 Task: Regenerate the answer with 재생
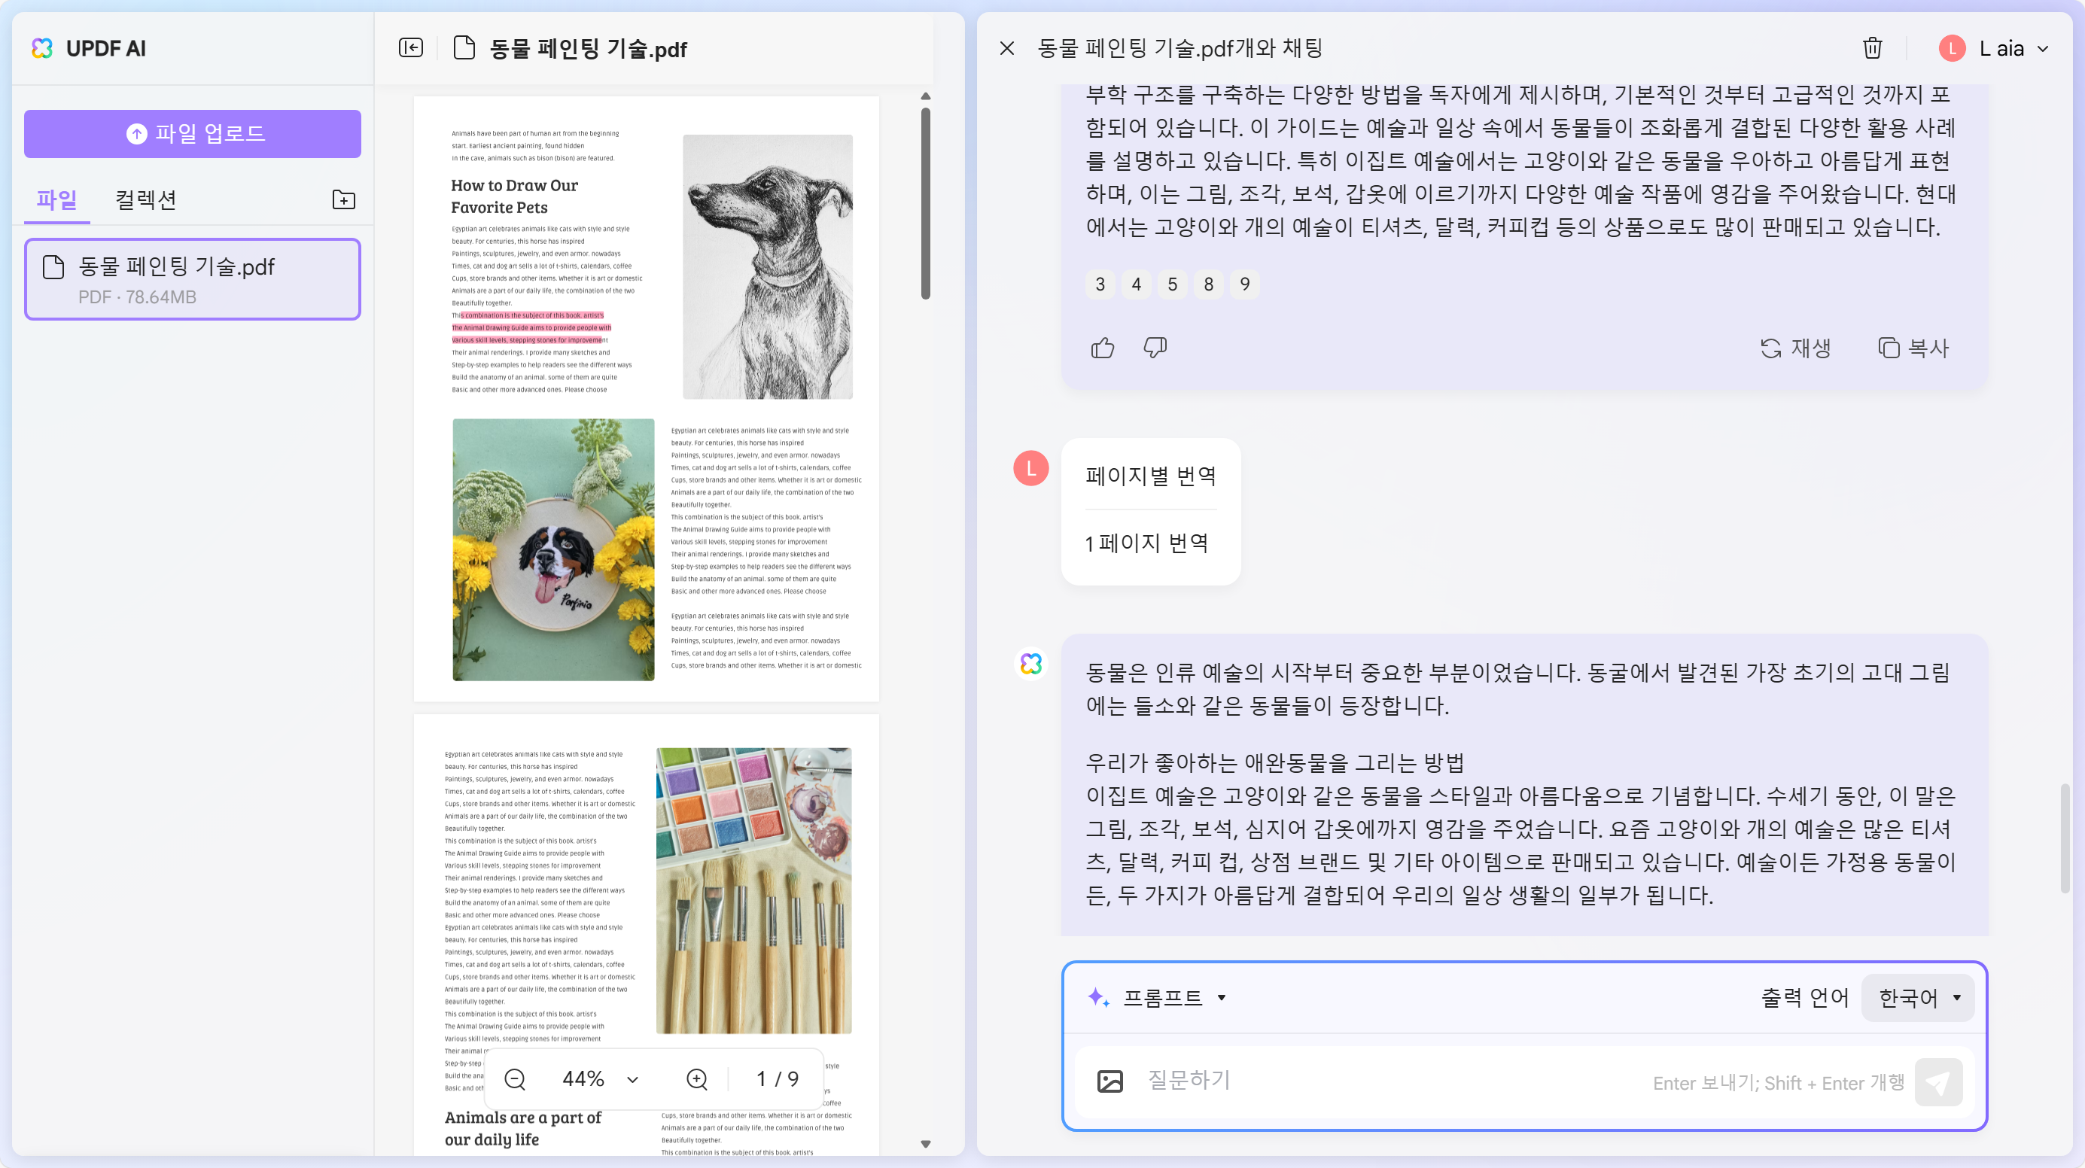pyautogui.click(x=1795, y=348)
